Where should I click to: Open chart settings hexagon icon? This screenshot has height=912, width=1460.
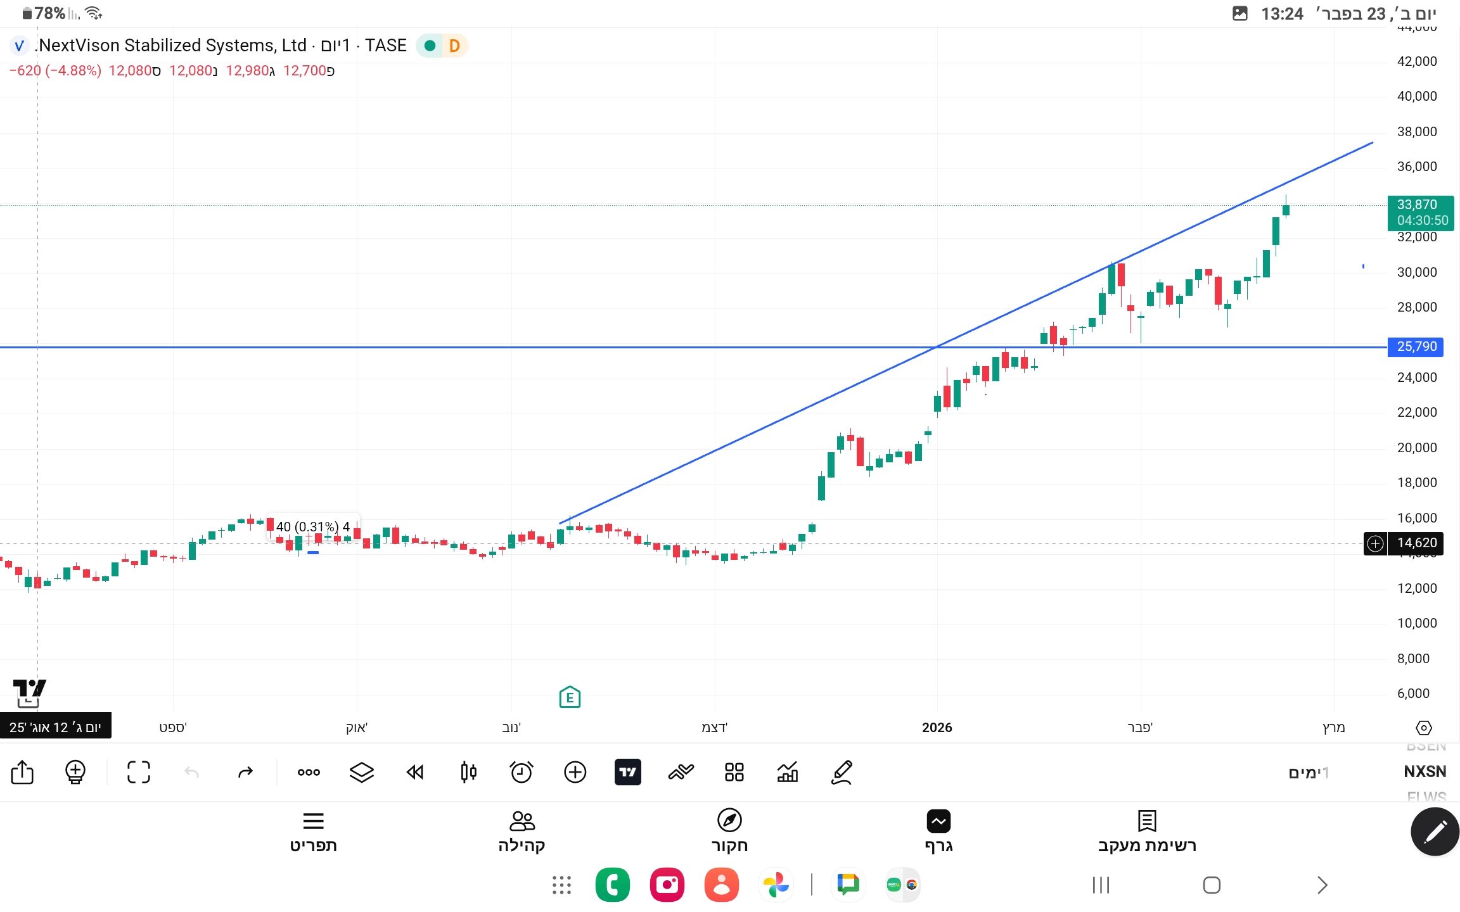tap(1423, 728)
